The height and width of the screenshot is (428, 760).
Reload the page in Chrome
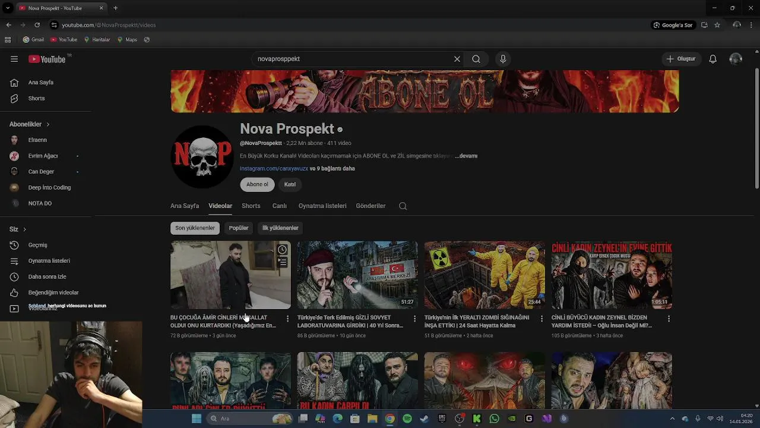click(x=37, y=25)
